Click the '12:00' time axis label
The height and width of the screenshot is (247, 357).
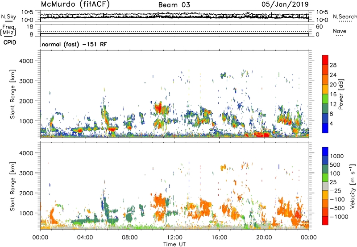tap(174, 238)
